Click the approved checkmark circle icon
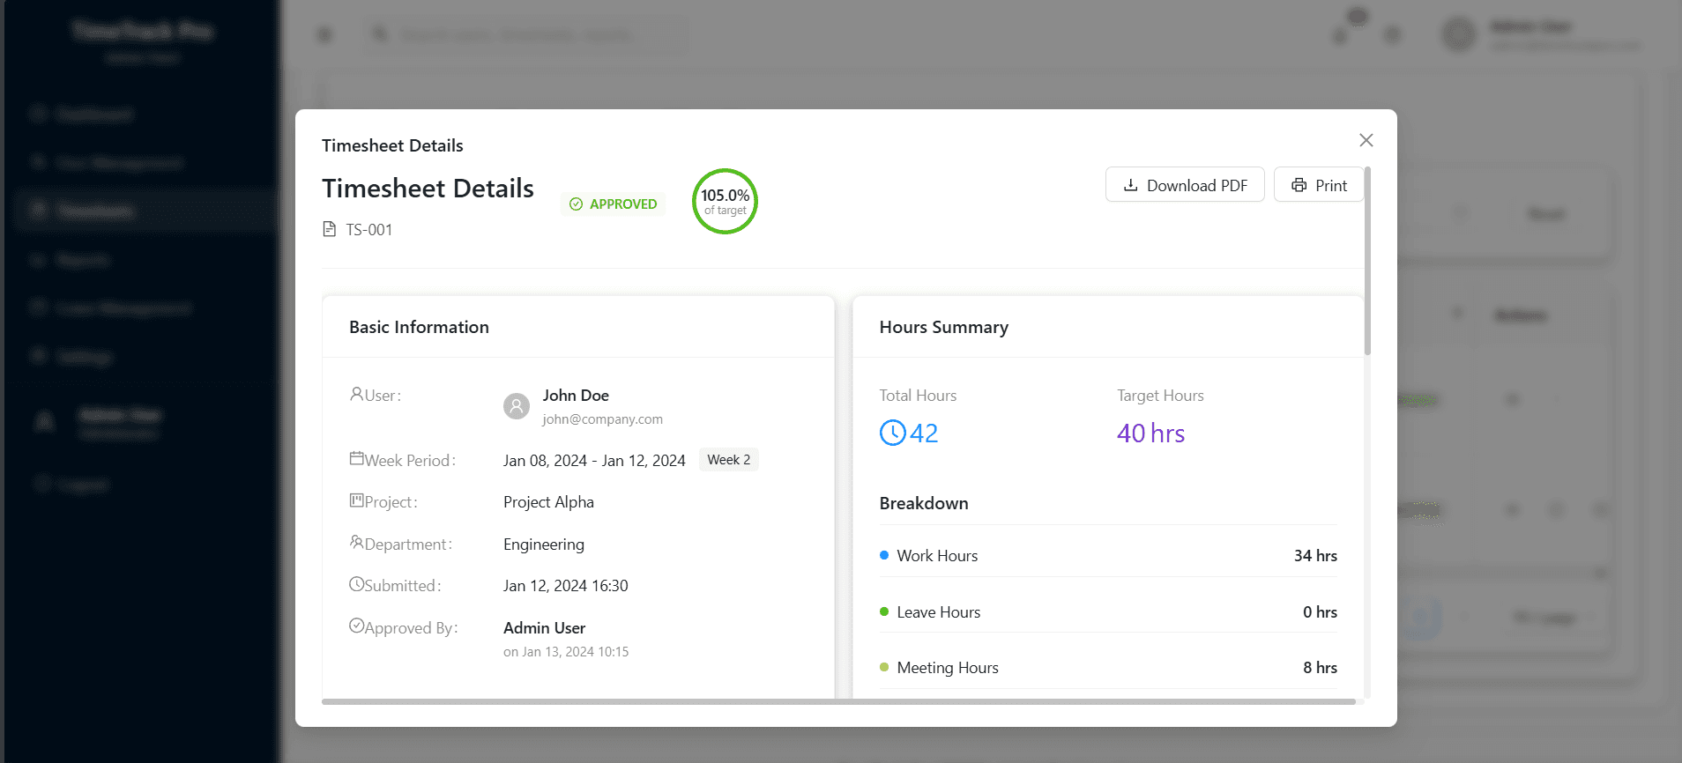The image size is (1682, 763). (576, 204)
